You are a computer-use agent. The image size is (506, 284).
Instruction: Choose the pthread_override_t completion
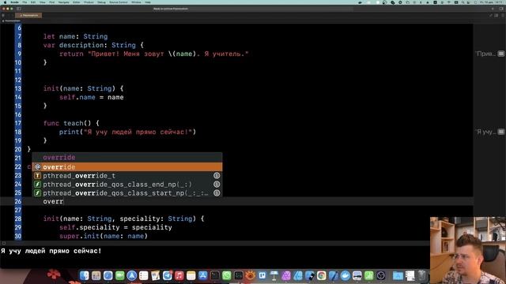[x=126, y=175]
